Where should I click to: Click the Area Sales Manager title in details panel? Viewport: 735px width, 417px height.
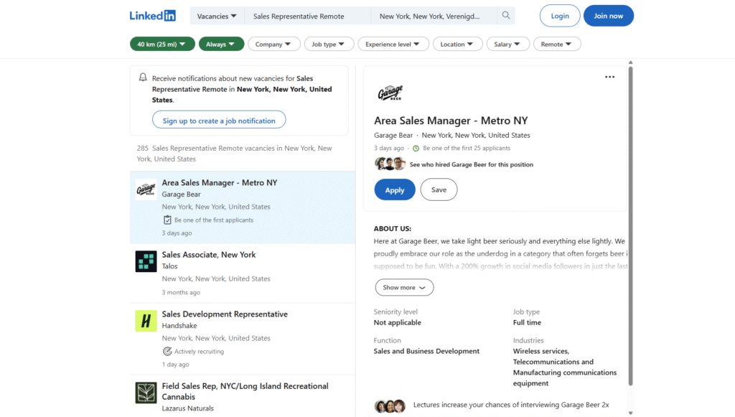[x=451, y=121]
